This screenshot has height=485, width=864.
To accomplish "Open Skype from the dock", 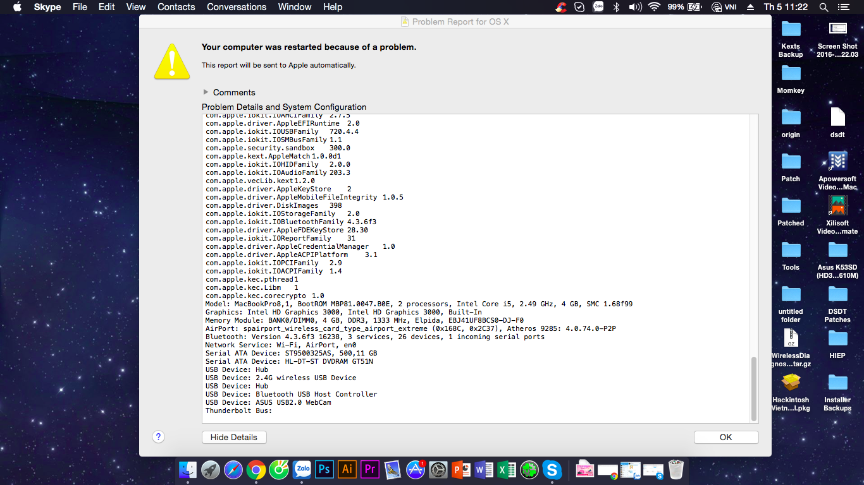I will point(552,469).
